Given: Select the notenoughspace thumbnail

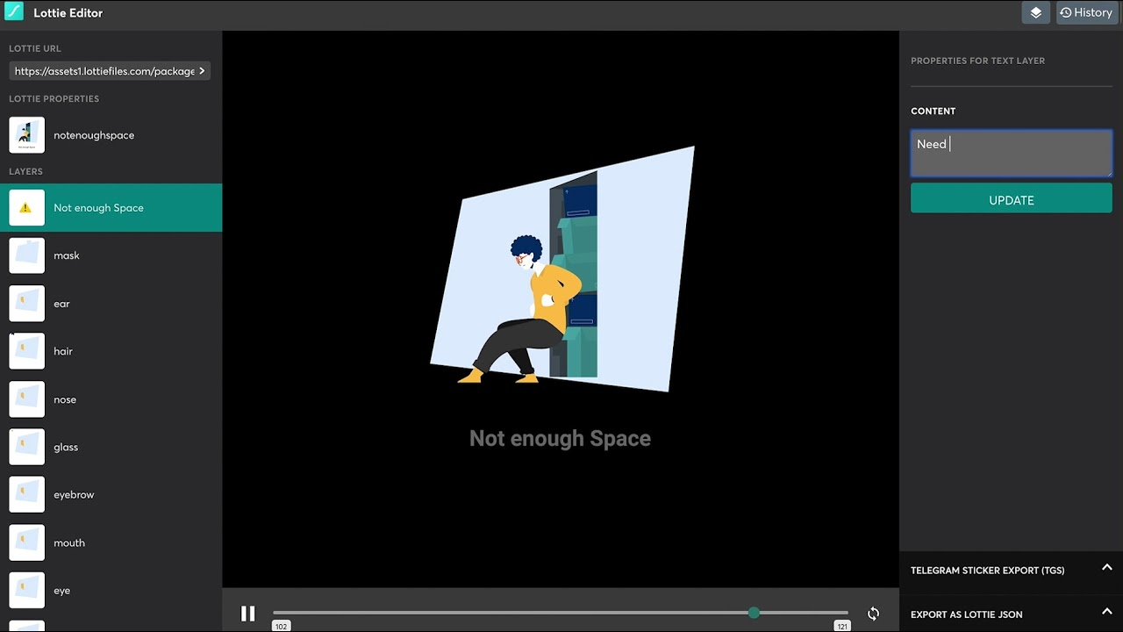Looking at the screenshot, I should click(x=26, y=135).
